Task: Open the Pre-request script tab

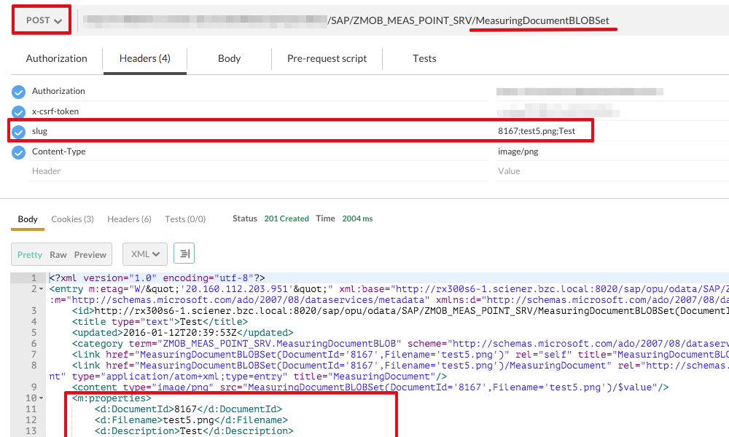Action: pos(327,58)
